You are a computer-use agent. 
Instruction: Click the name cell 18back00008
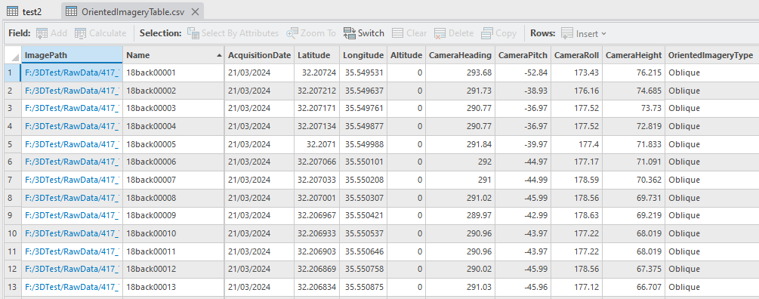click(x=173, y=198)
